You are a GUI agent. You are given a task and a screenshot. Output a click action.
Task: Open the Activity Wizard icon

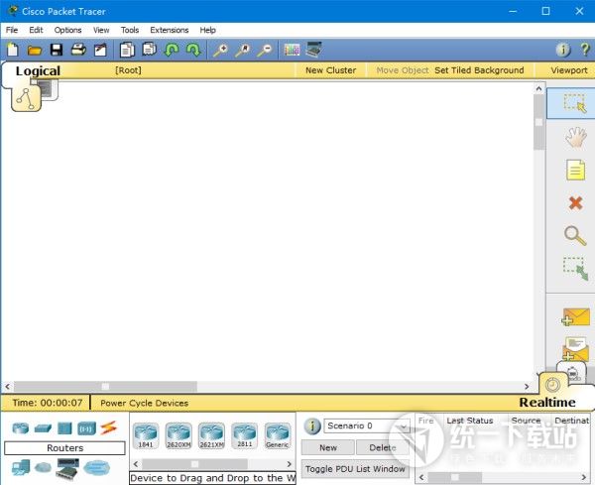click(100, 50)
